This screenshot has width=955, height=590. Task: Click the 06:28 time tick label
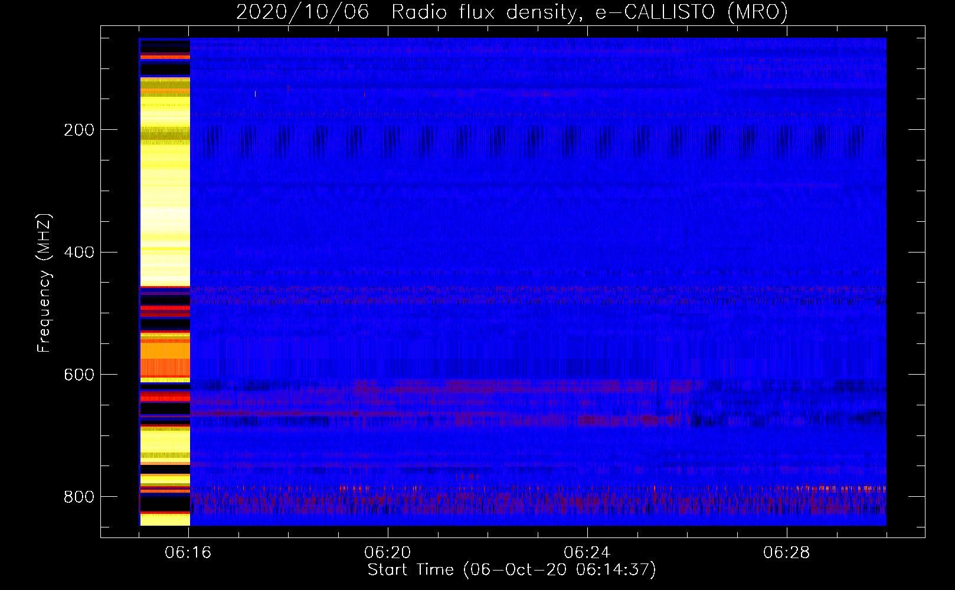[x=787, y=553]
